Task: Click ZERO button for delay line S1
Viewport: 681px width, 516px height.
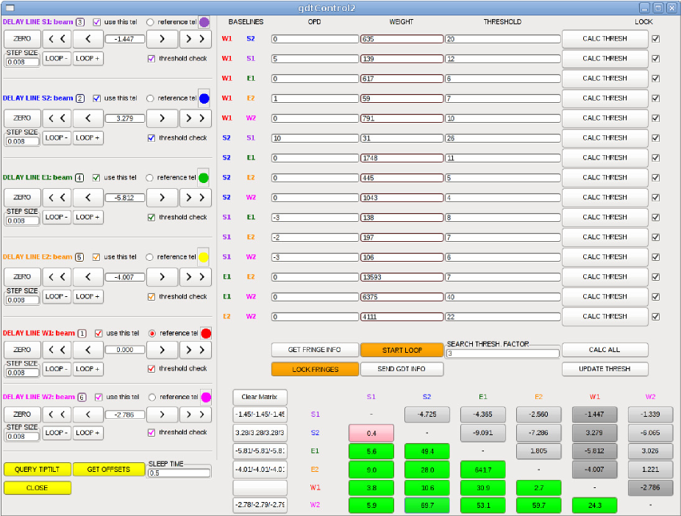Action: pos(22,39)
